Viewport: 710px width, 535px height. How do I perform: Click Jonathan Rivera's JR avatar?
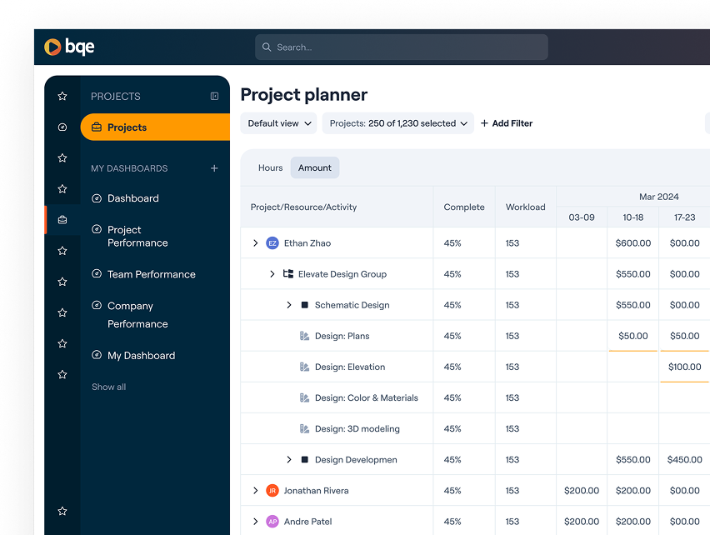272,491
